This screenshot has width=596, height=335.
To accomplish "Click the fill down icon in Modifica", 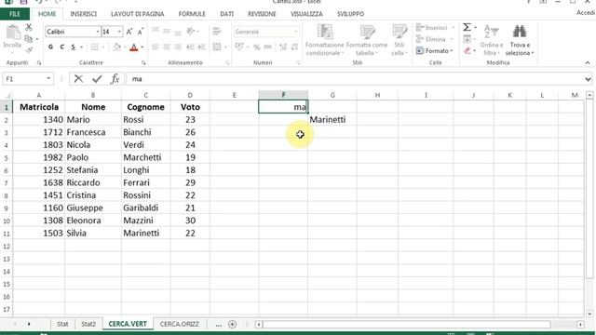I will 467,39.
